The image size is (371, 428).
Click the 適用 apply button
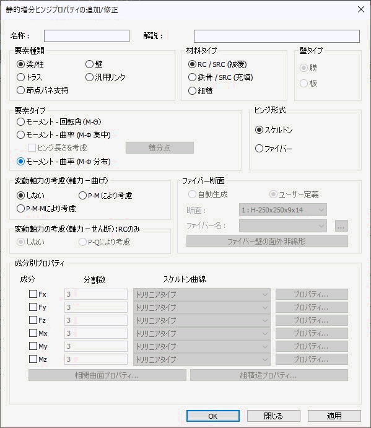click(x=334, y=416)
